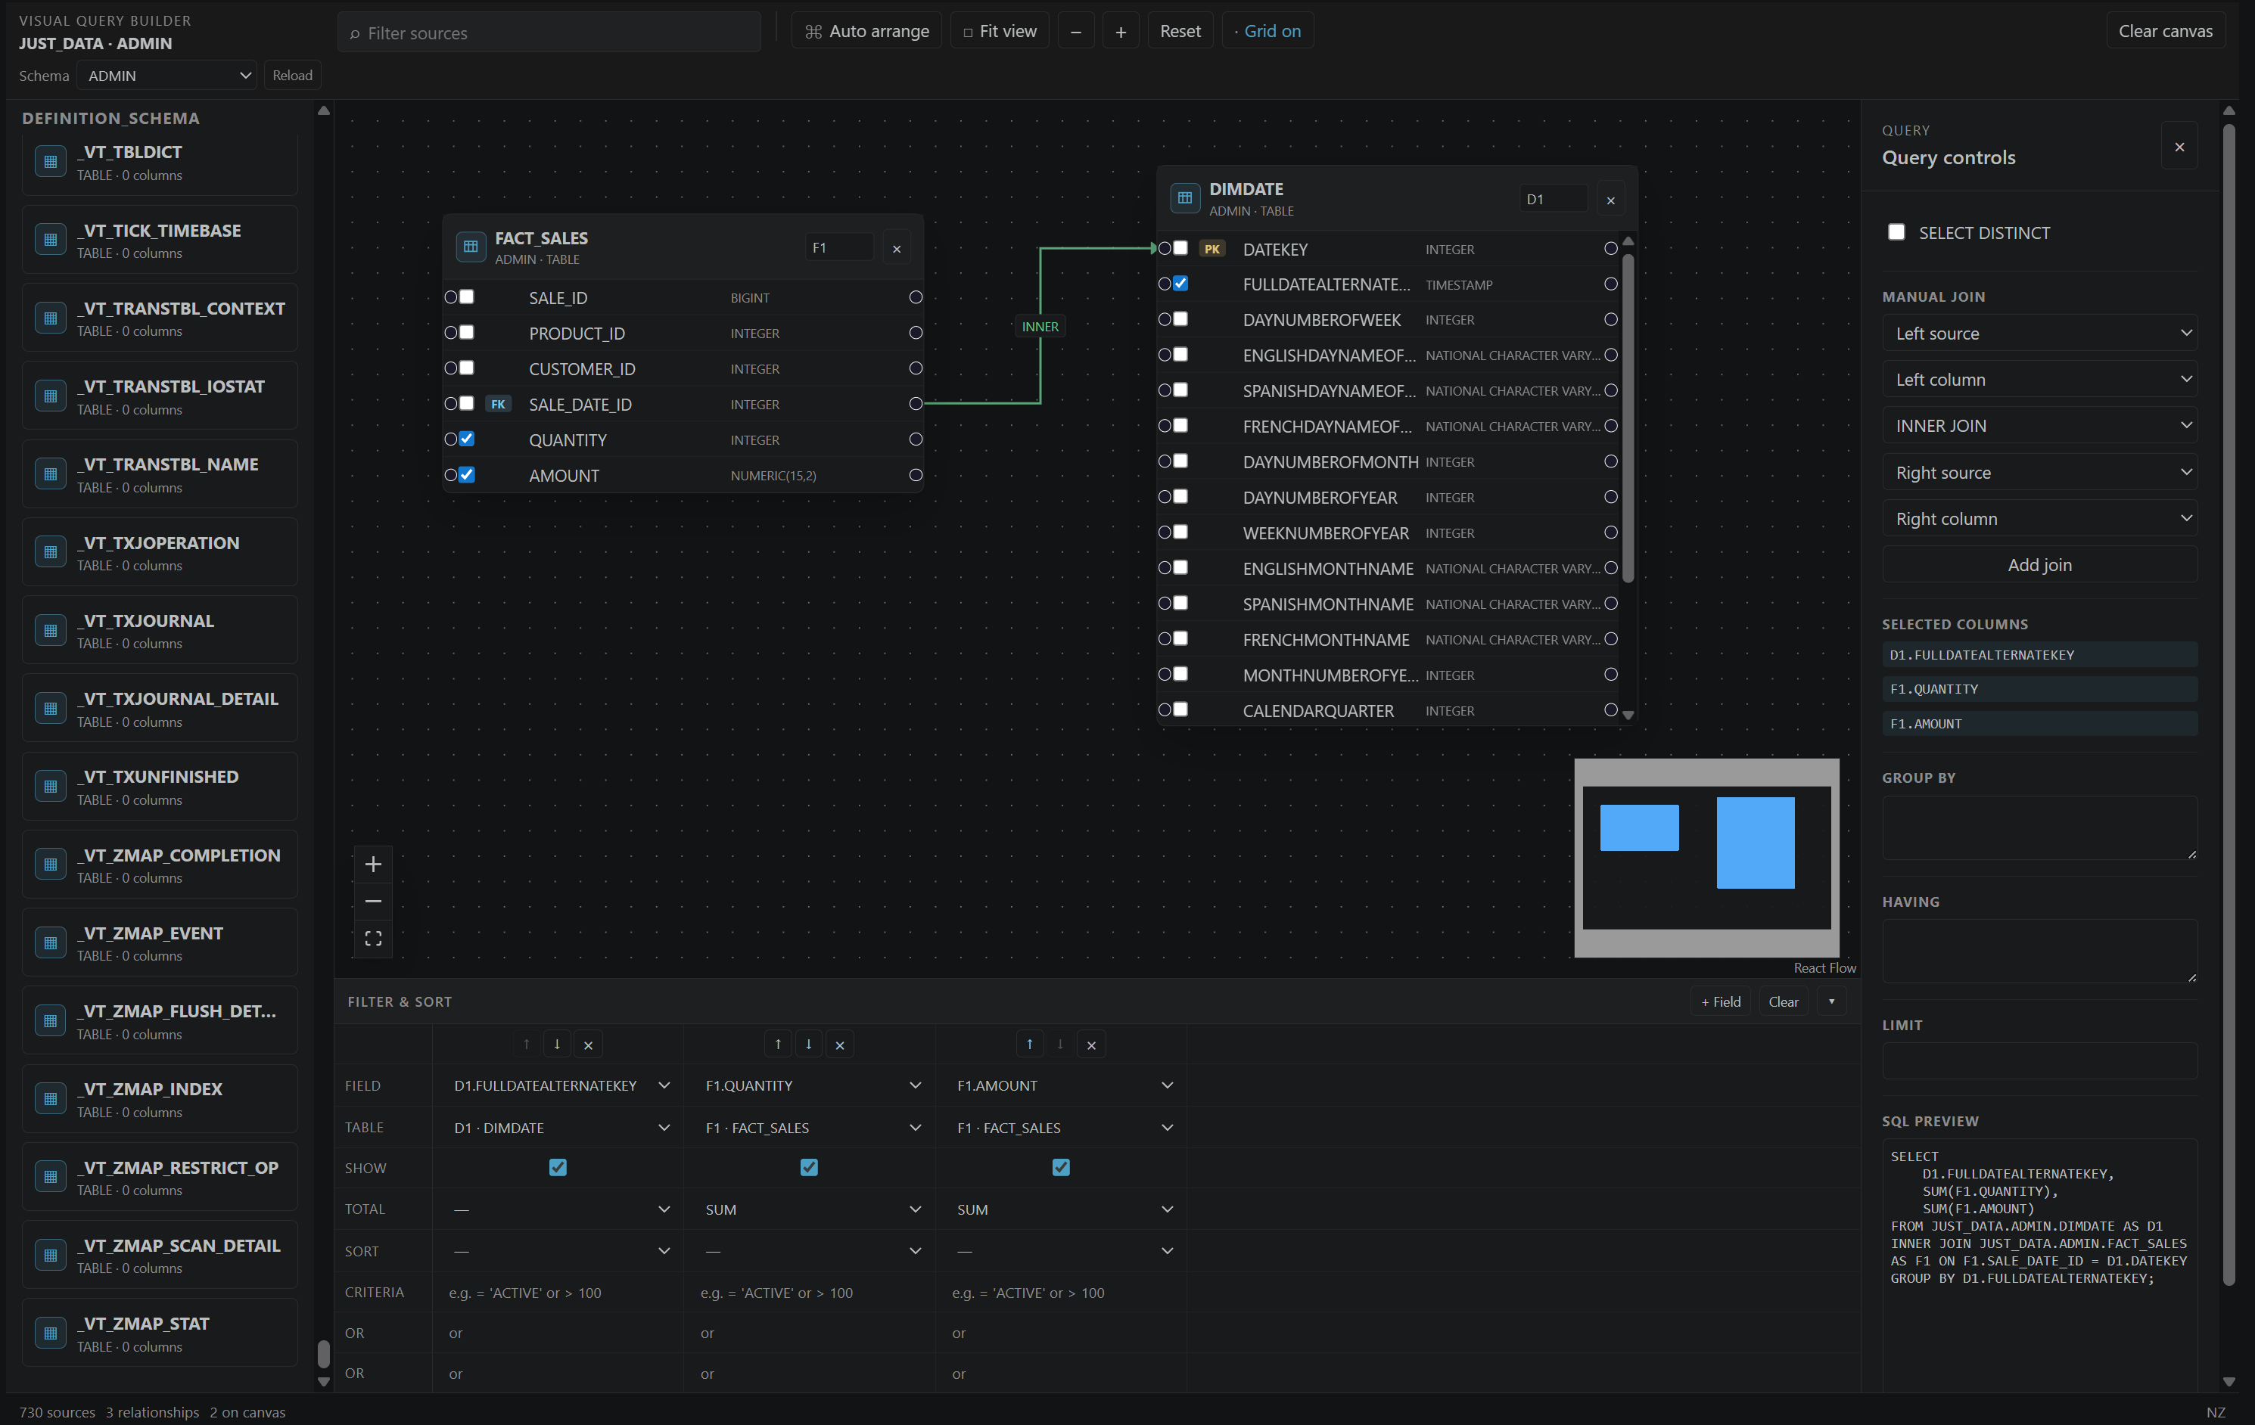Remove the D1.FULLDATEALTERNATEKEY filter column
This screenshot has width=2255, height=1425.
[588, 1044]
